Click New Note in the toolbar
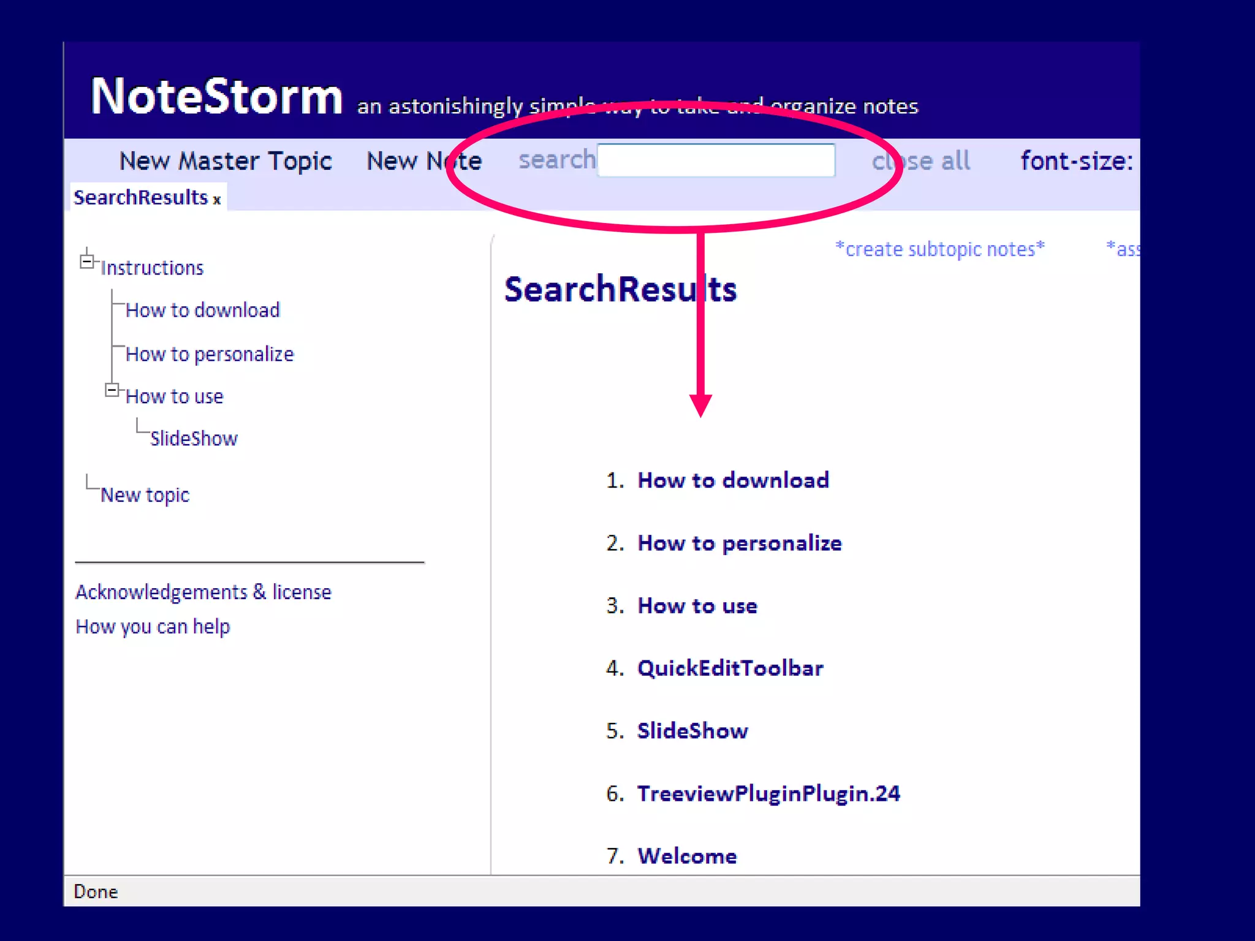 tap(424, 161)
